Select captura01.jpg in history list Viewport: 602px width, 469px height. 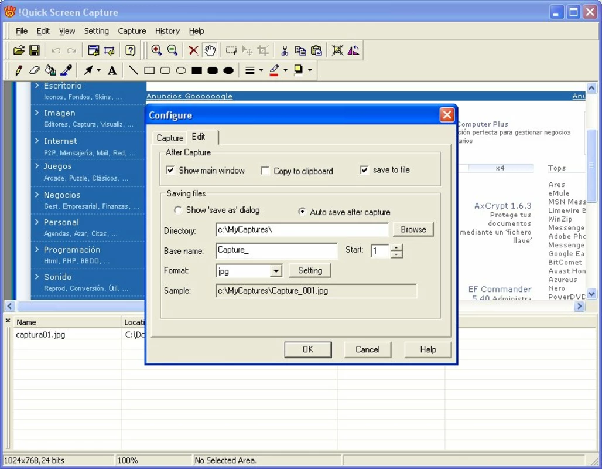coord(40,334)
